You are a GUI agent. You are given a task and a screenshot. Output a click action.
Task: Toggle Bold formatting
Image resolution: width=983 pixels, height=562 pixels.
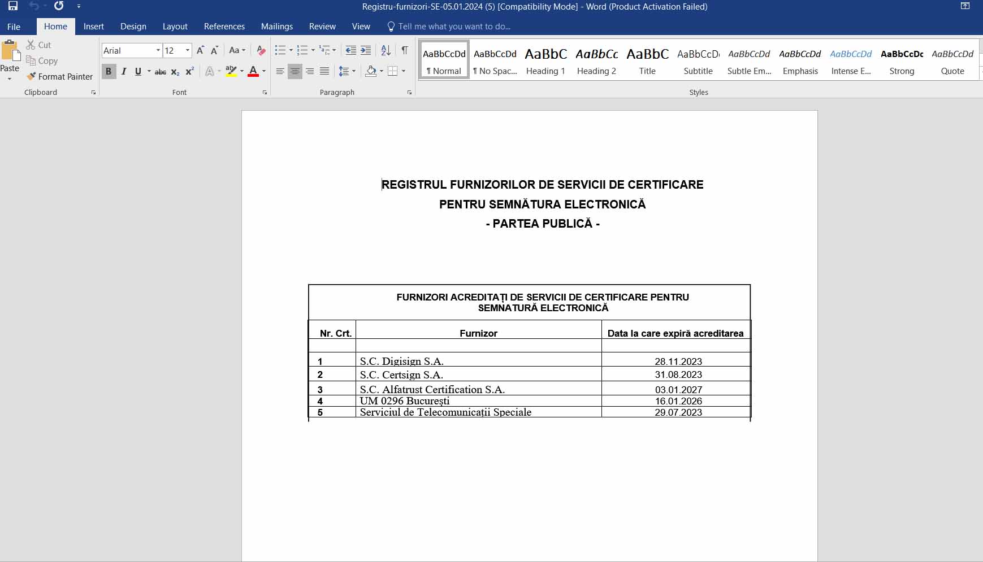click(109, 72)
